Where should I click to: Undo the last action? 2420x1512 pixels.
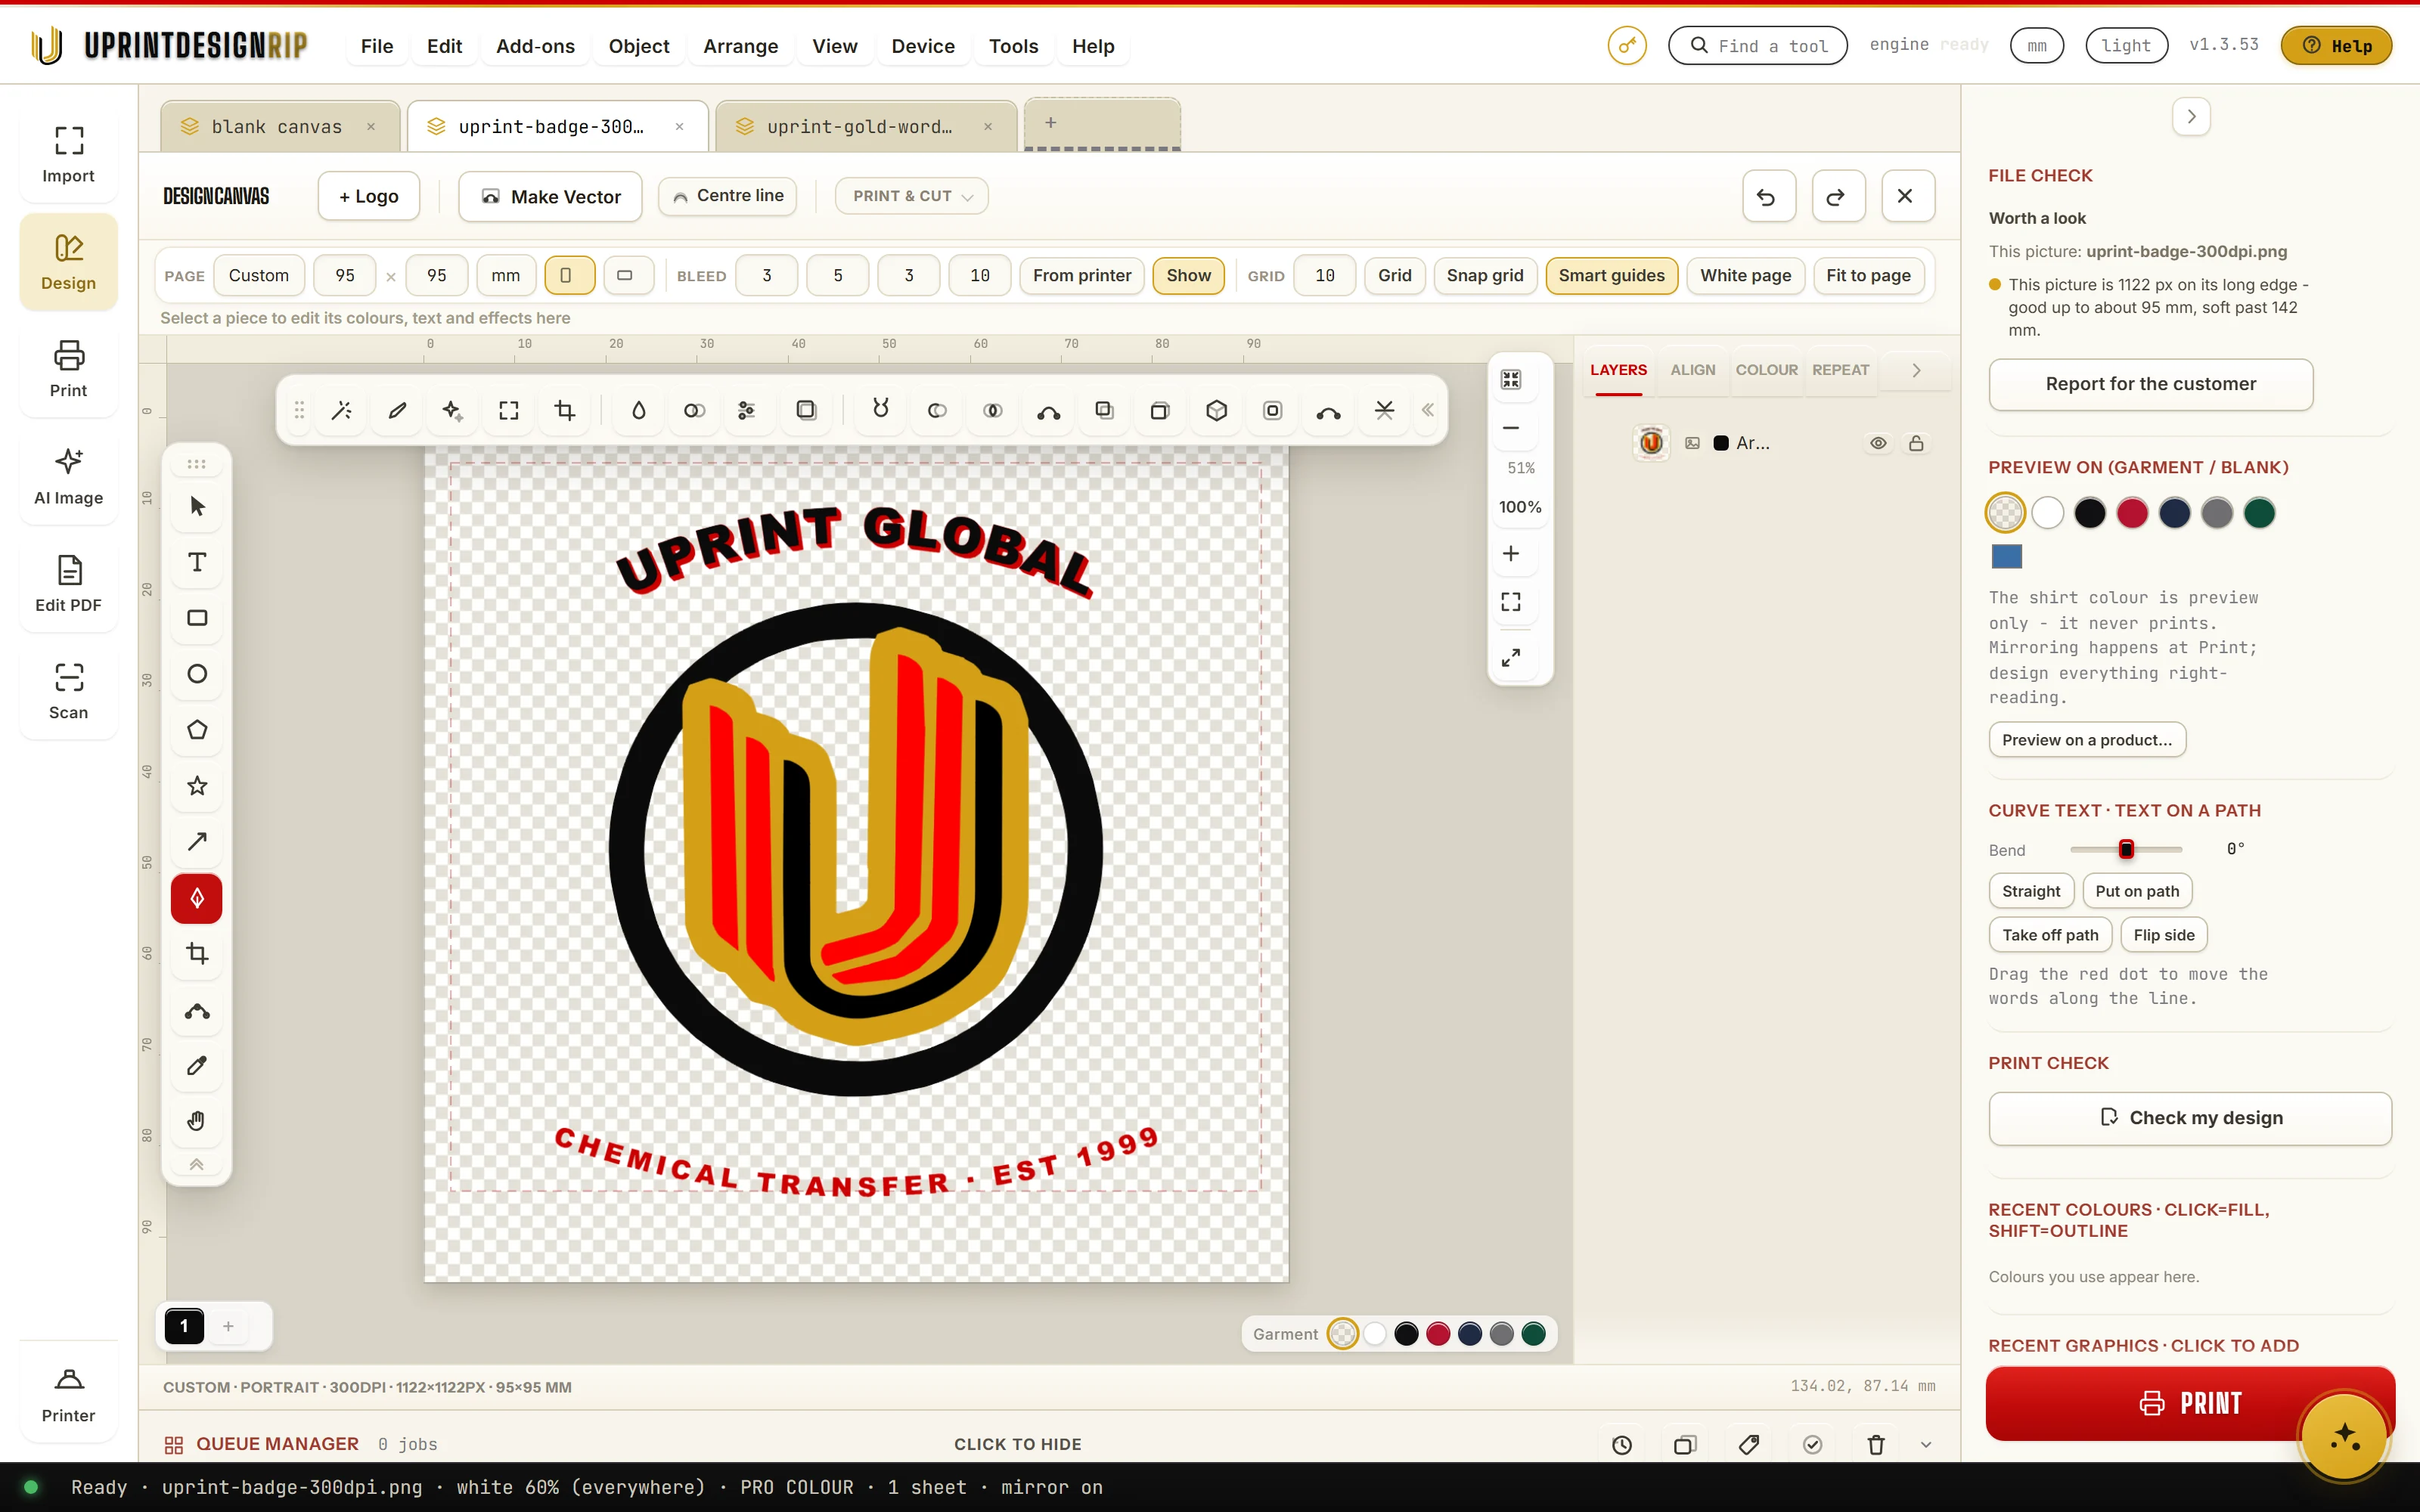click(1768, 196)
